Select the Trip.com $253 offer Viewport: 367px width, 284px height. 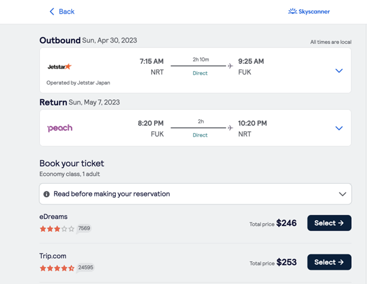tap(329, 262)
